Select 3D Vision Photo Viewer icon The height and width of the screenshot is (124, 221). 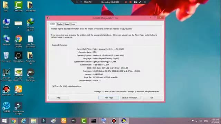[x=6, y=75]
